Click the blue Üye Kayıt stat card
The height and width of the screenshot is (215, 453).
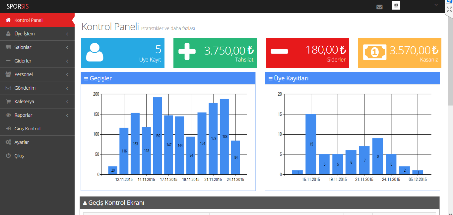123,53
